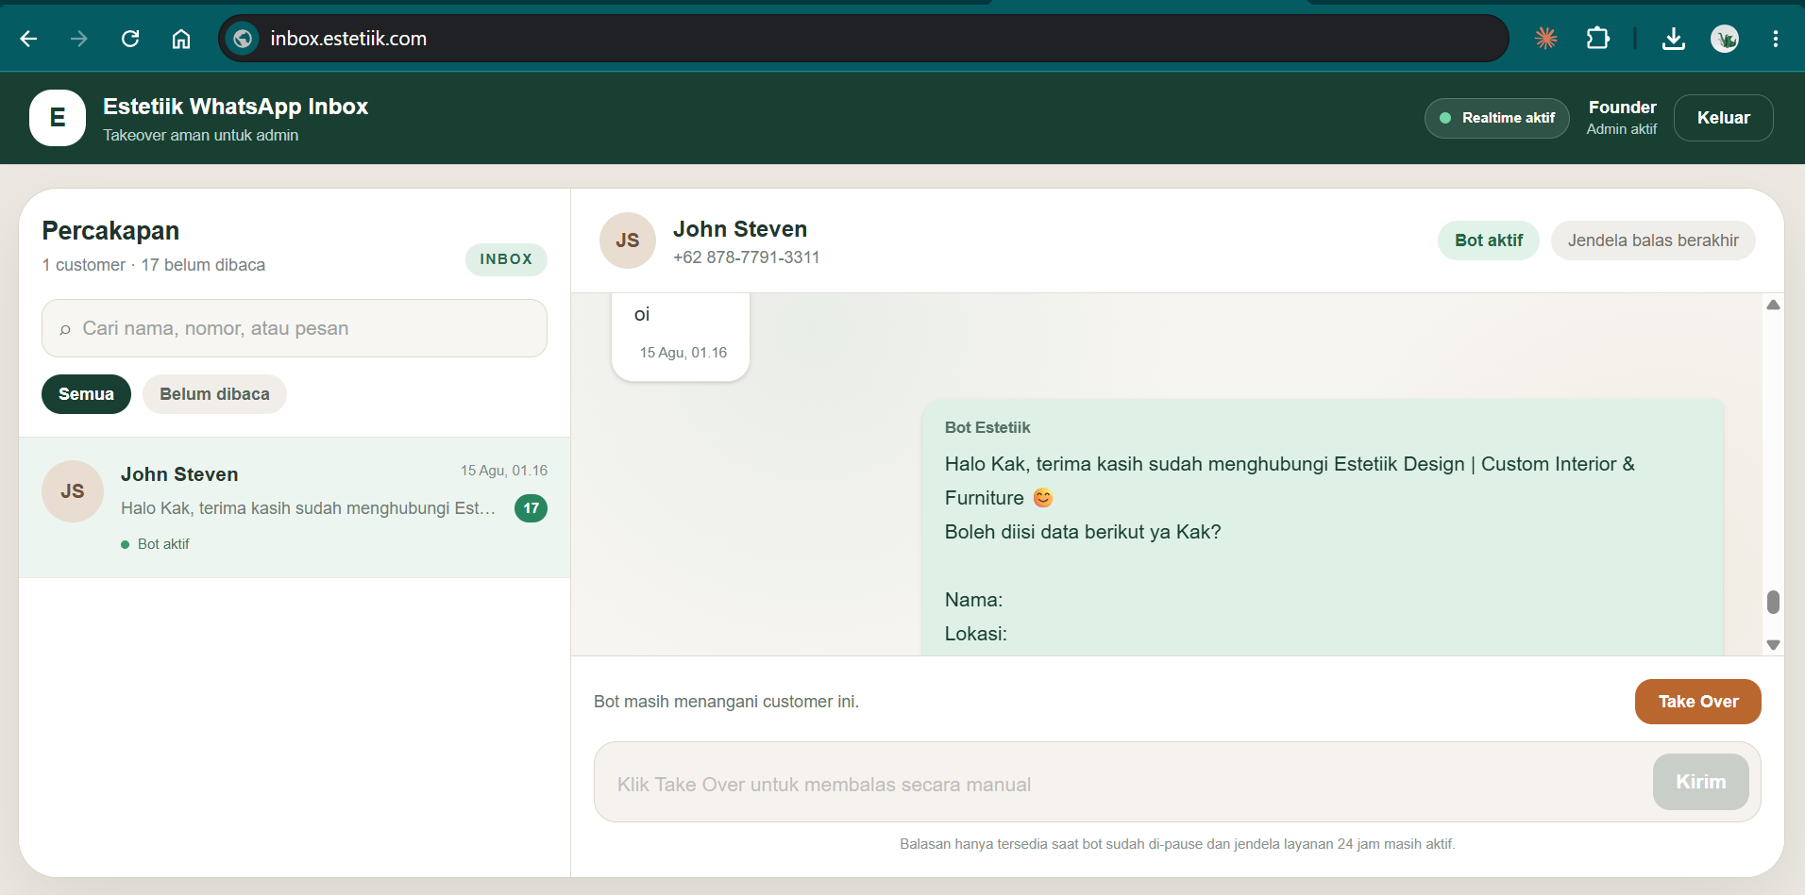Click the search magnifier icon
The height and width of the screenshot is (895, 1805).
coord(65,329)
